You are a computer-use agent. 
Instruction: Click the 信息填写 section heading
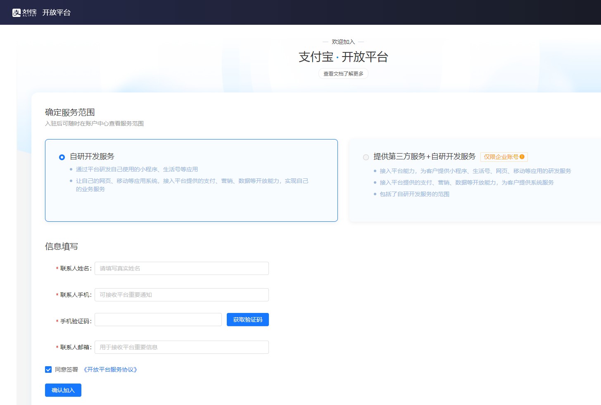tap(62, 246)
